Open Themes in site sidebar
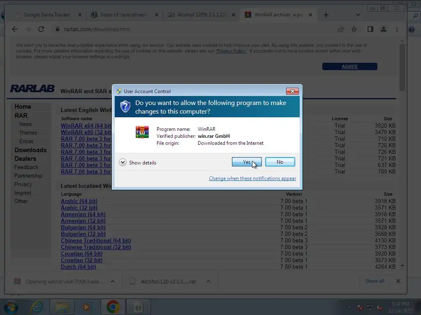The height and width of the screenshot is (315, 421). 28,132
